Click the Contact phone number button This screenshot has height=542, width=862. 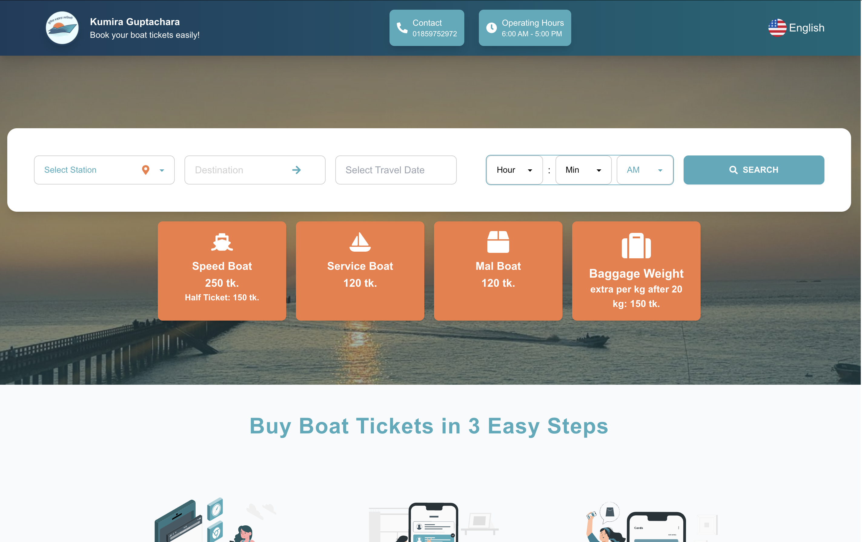click(427, 28)
